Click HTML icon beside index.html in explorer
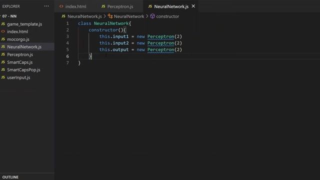The image size is (320, 180). point(3,31)
